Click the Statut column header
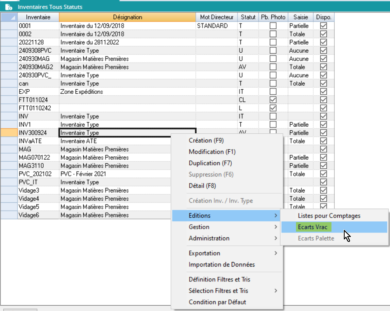 tap(248, 17)
